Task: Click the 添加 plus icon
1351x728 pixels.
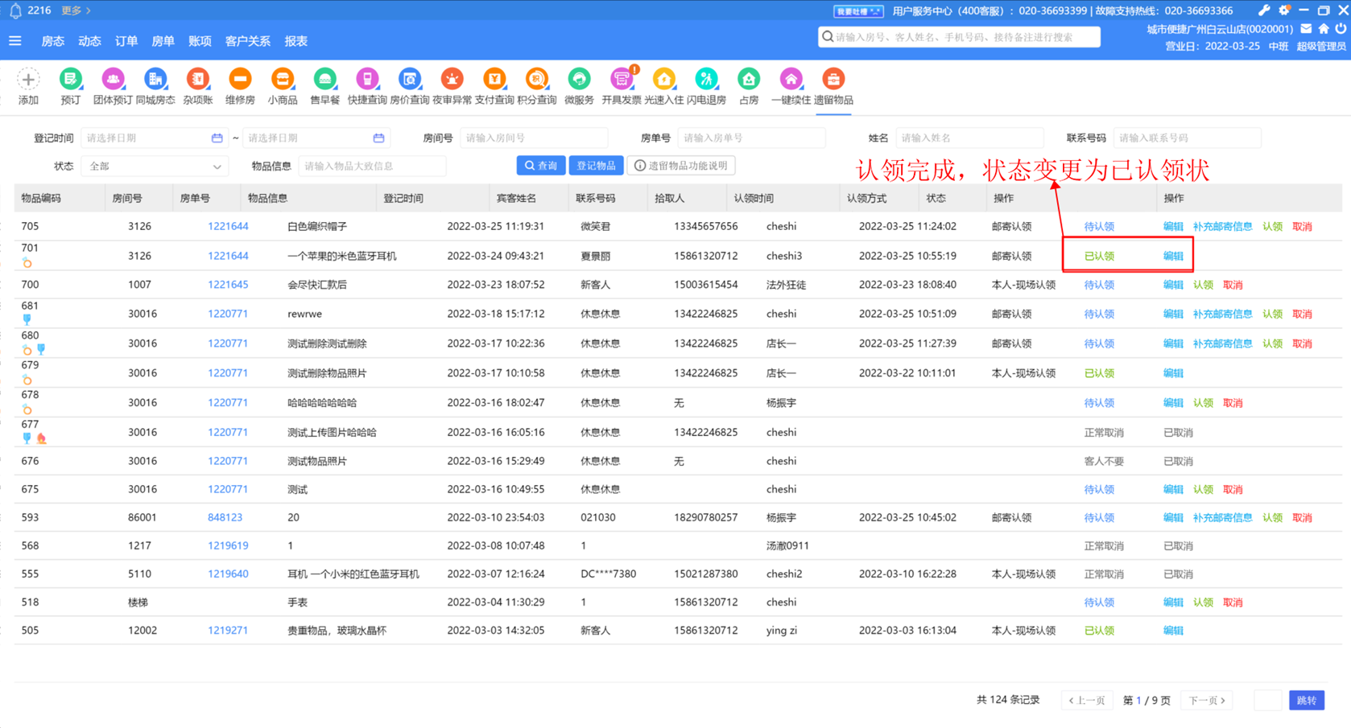Action: (28, 80)
